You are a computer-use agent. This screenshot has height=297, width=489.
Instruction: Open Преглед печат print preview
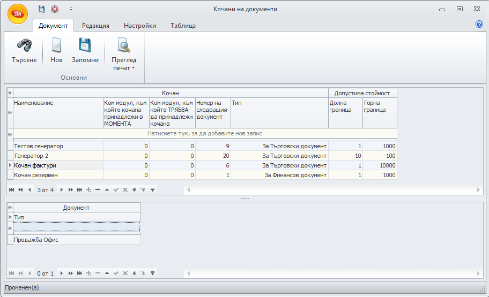124,54
